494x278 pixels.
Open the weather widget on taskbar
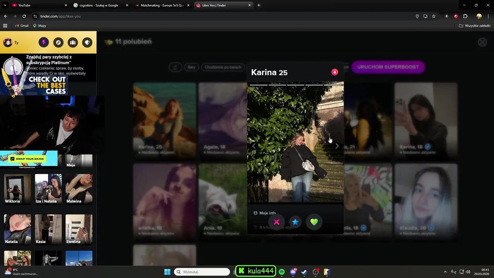21,272
